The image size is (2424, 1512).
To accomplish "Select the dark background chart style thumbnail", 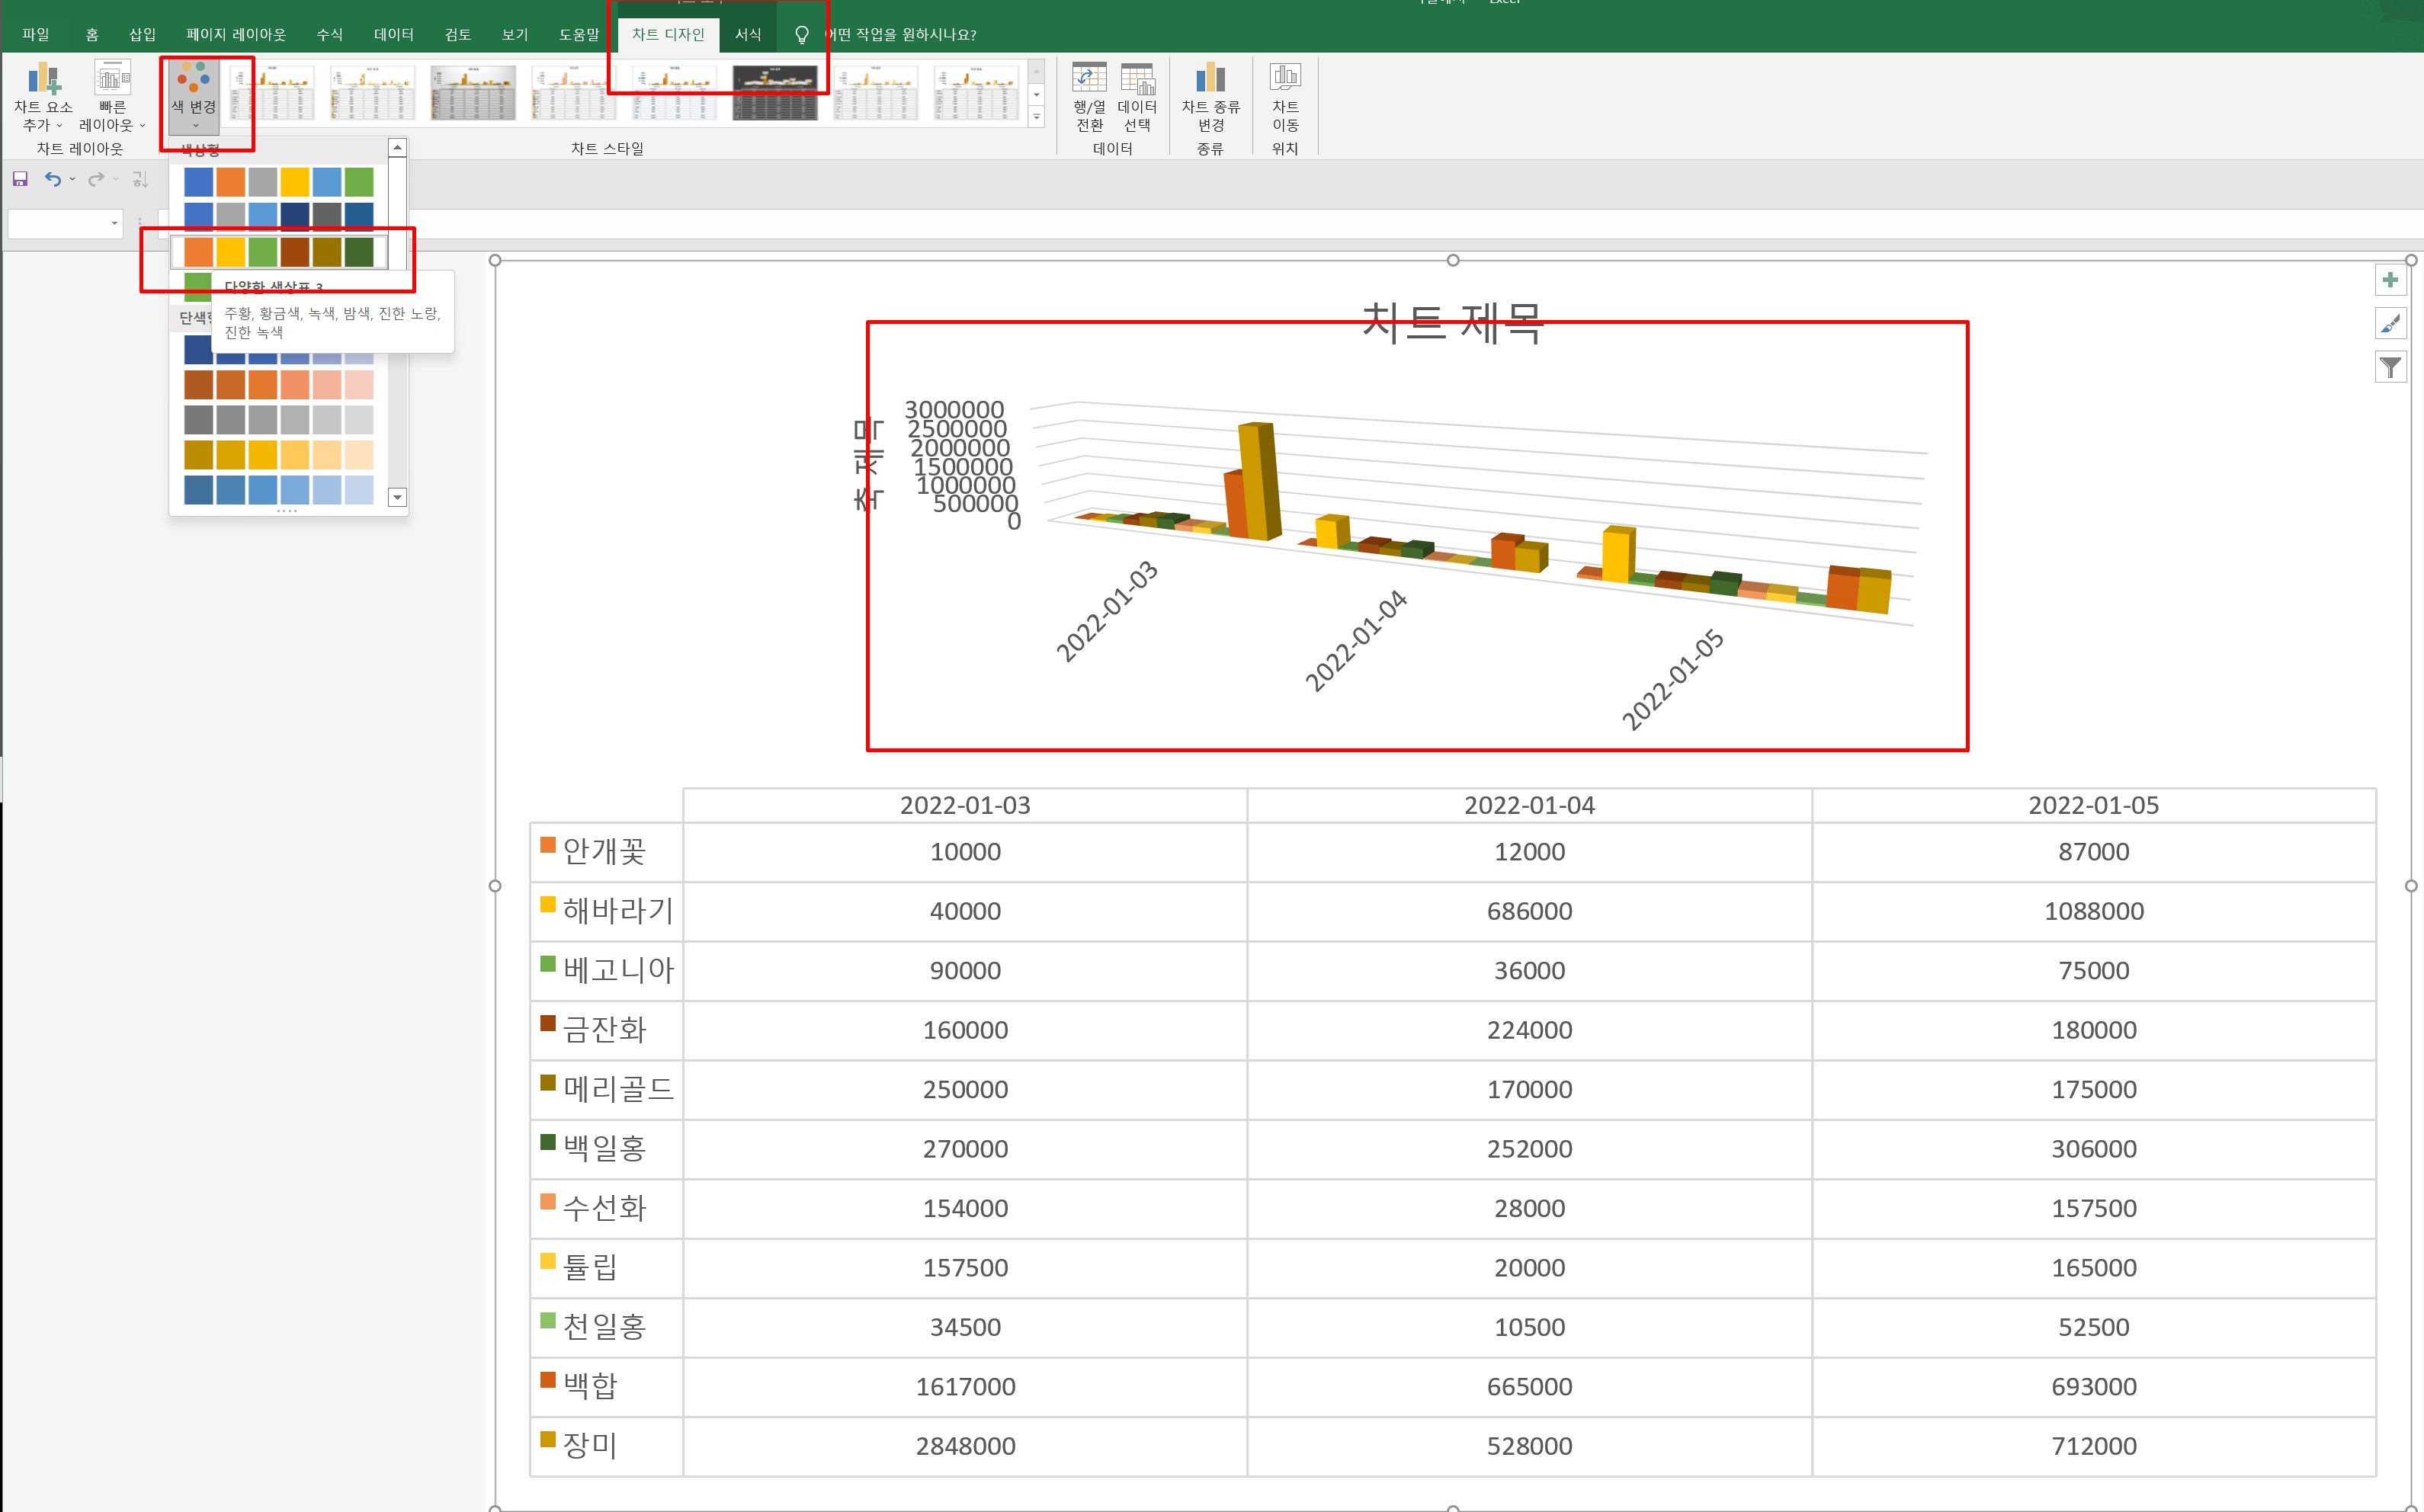I will tap(775, 93).
